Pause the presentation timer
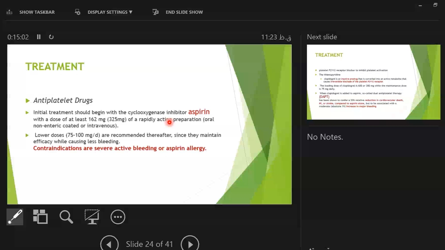 (x=39, y=37)
